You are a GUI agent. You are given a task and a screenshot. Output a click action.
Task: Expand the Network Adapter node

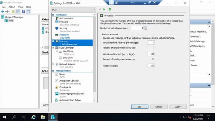53,64
